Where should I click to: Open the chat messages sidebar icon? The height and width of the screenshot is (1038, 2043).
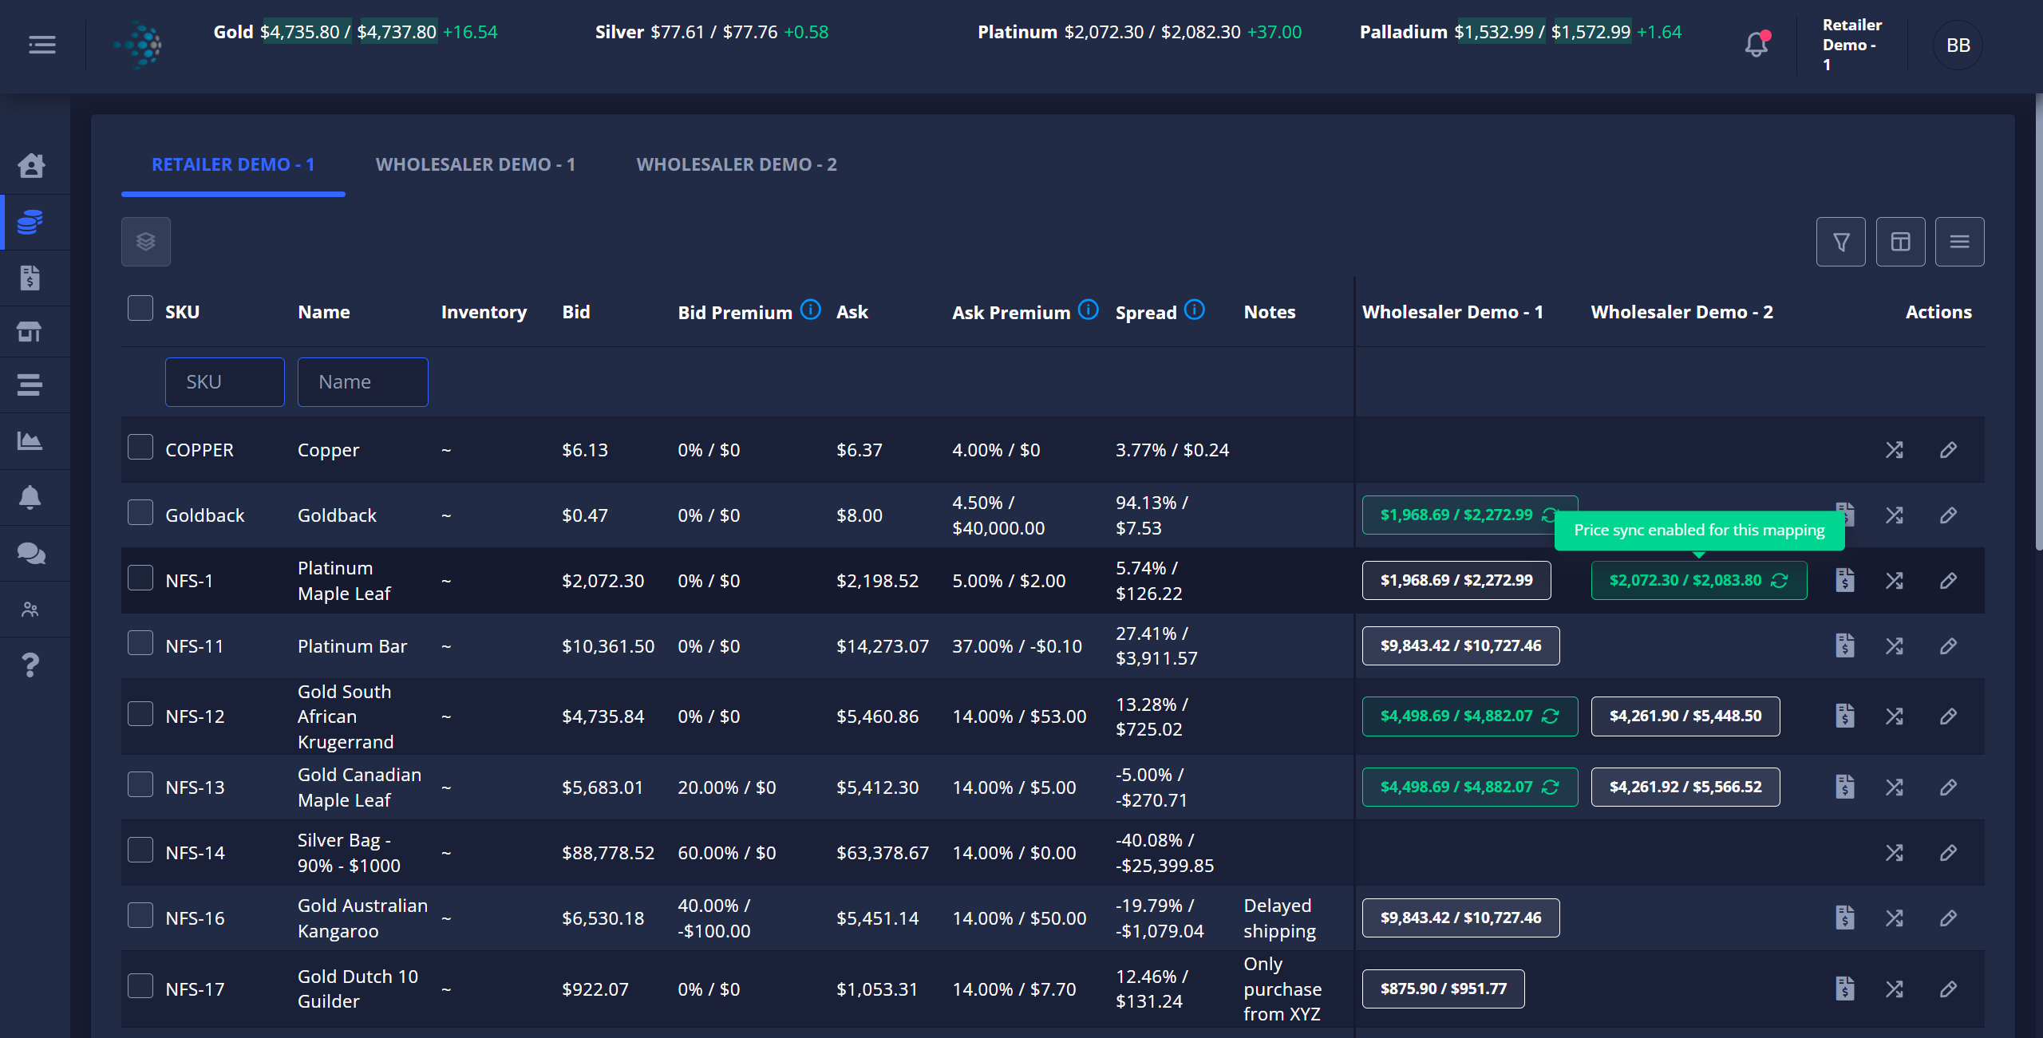[30, 553]
